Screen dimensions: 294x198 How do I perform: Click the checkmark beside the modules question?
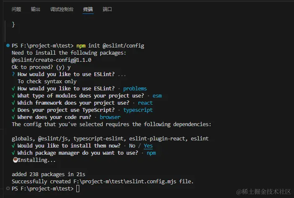[13, 95]
